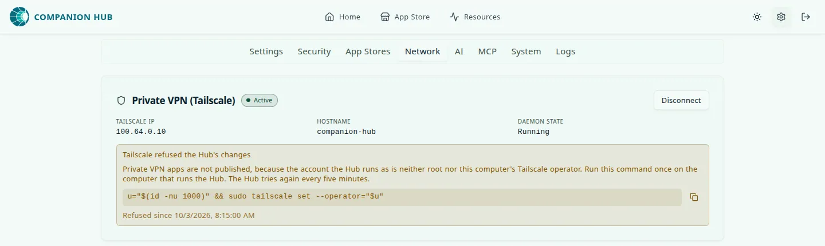Go to Home in top navigation
825x246 pixels.
click(x=343, y=17)
